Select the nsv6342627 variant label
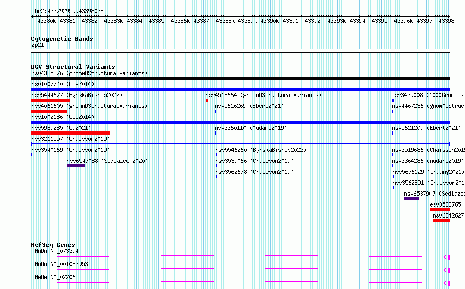The width and height of the screenshot is (465, 289). [448, 215]
